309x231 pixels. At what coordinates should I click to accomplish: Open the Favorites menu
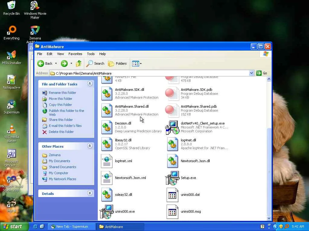click(75, 54)
